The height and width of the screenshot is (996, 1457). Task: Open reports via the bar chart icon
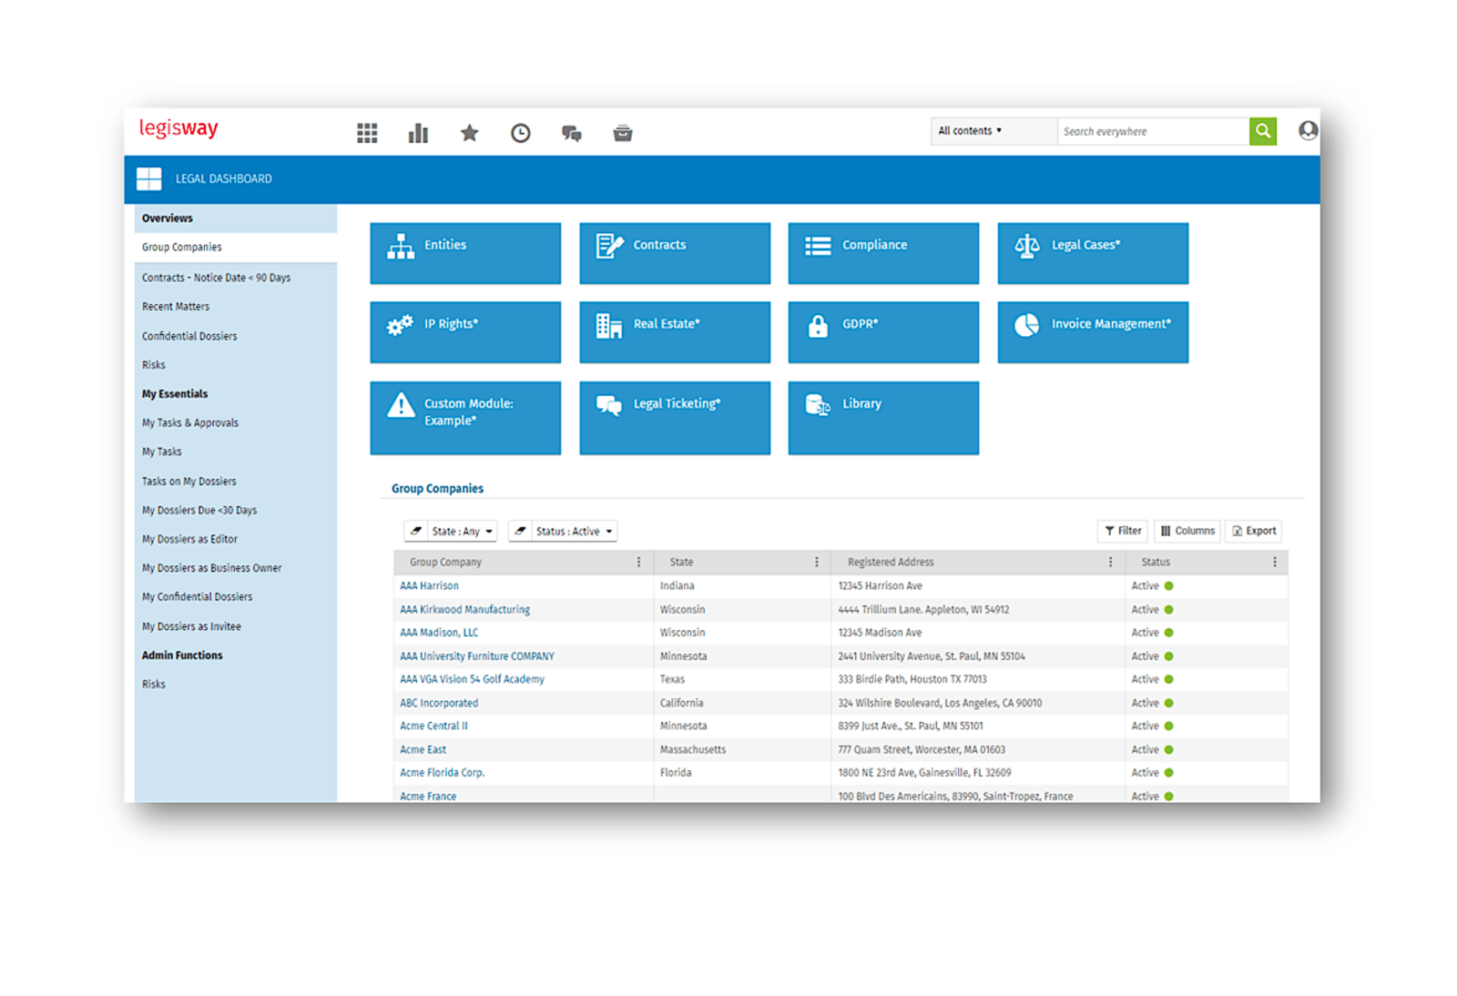418,133
